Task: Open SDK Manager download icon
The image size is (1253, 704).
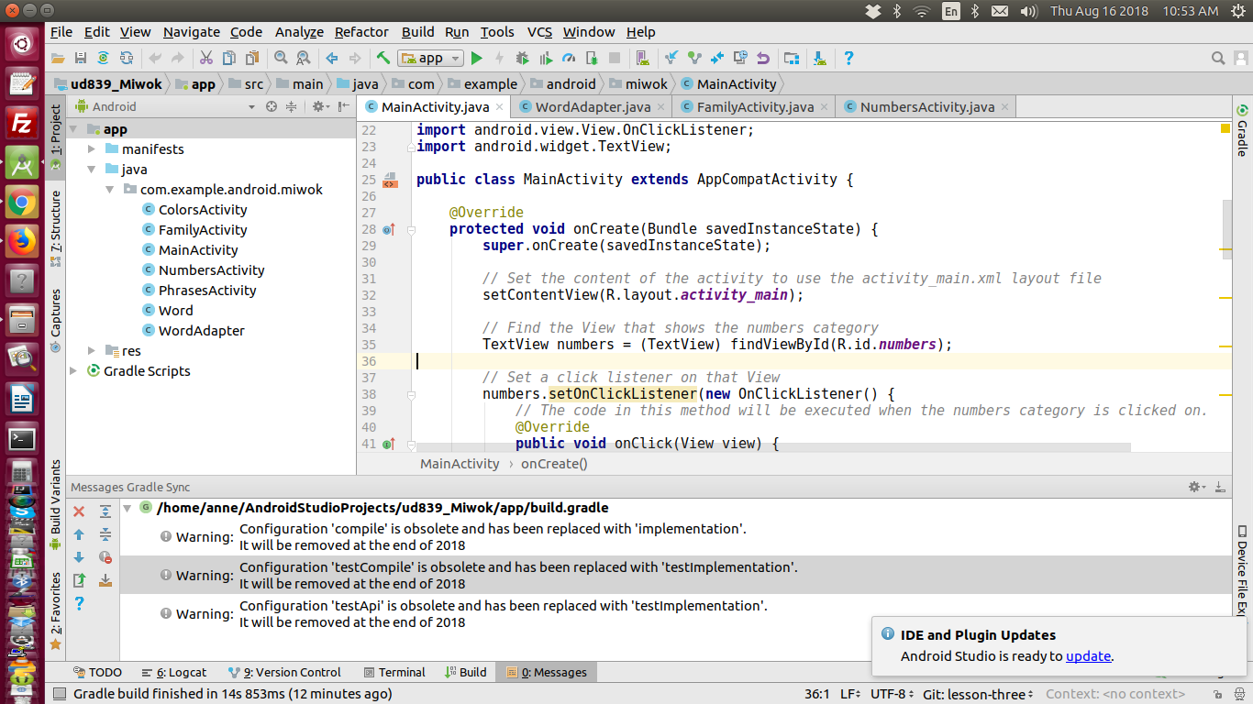Action: click(x=820, y=58)
